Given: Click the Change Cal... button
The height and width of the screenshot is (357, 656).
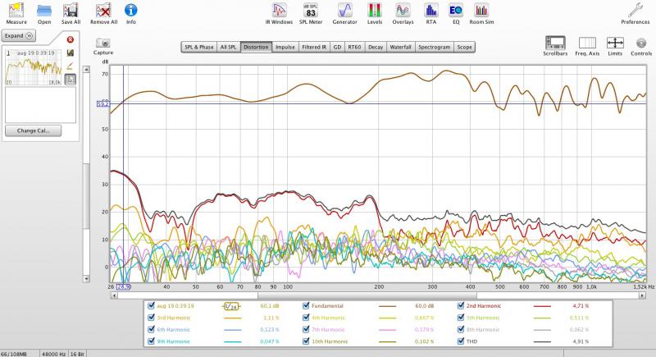Looking at the screenshot, I should pos(33,130).
